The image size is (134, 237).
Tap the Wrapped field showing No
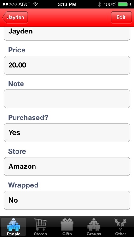point(67,200)
